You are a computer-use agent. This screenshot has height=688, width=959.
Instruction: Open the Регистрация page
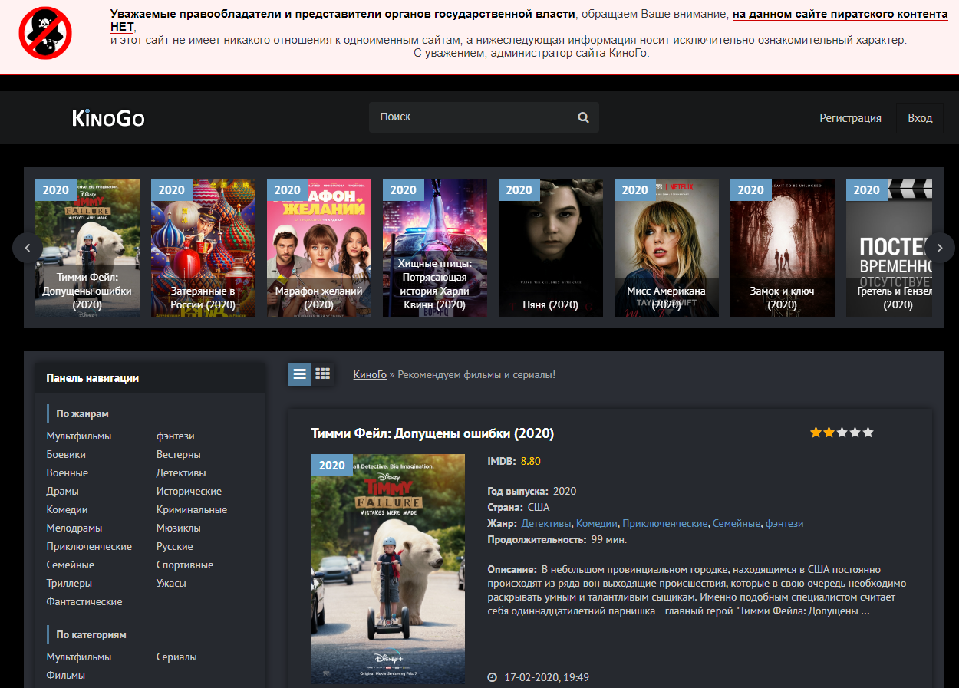click(850, 118)
